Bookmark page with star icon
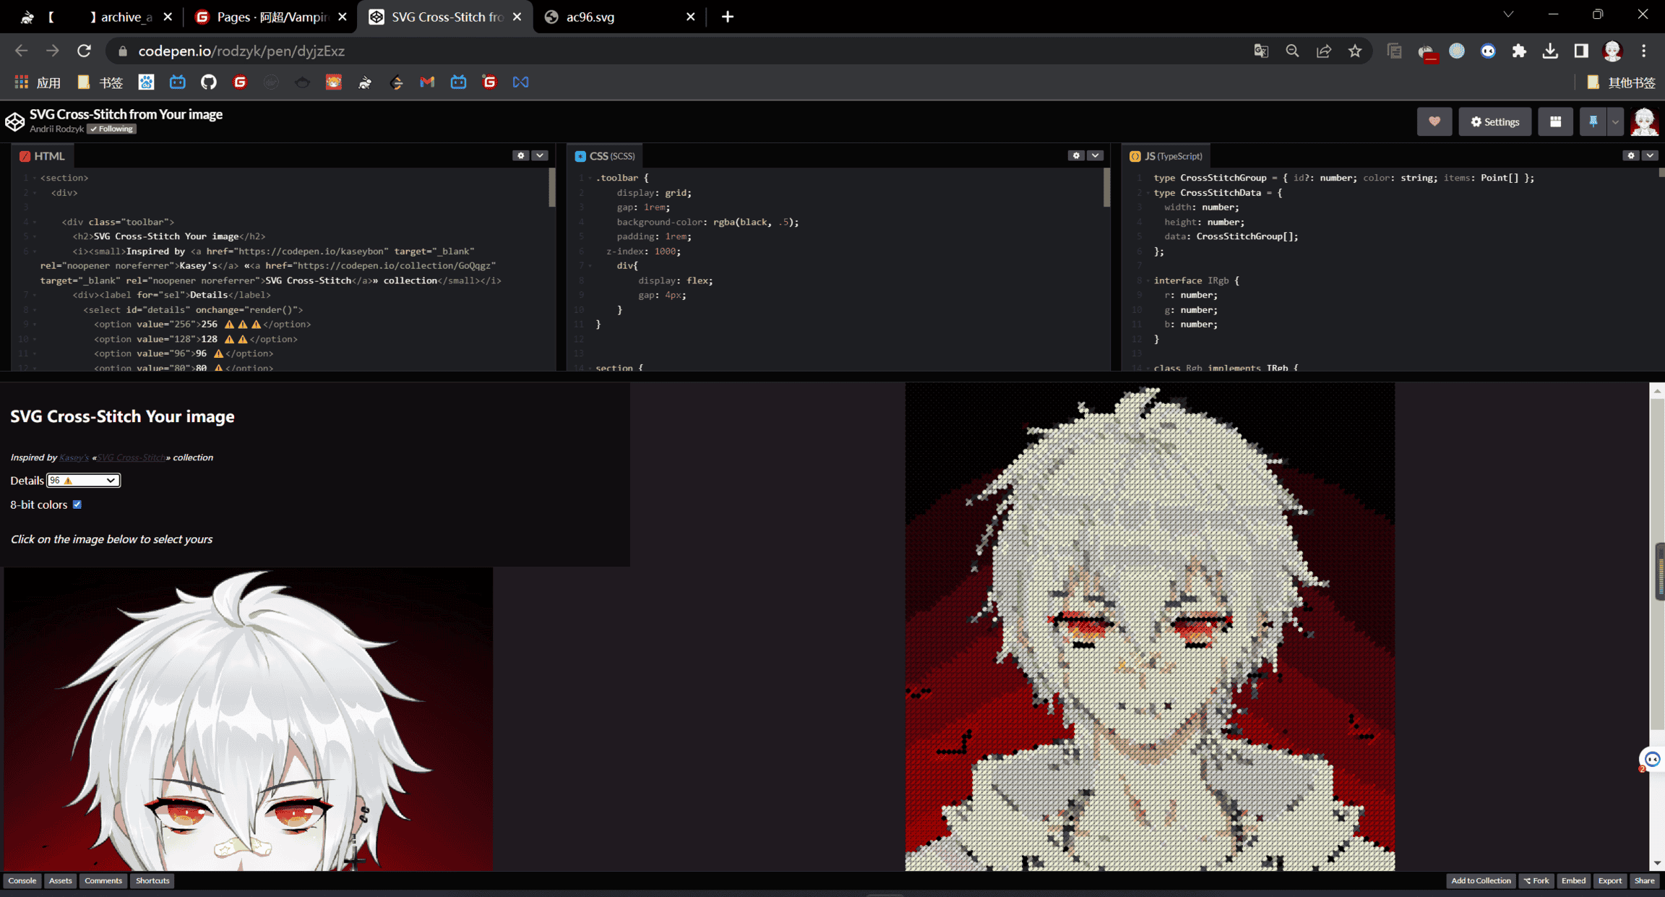 pos(1354,51)
